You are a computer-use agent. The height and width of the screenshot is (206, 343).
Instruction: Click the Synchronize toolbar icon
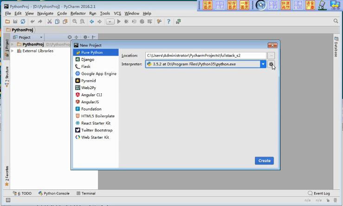pos(23,21)
